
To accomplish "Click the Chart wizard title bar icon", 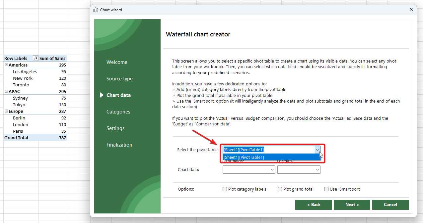I will tap(96, 10).
